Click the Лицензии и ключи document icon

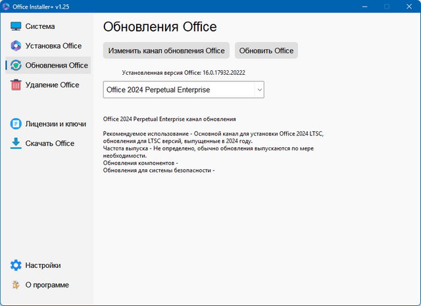pos(16,123)
